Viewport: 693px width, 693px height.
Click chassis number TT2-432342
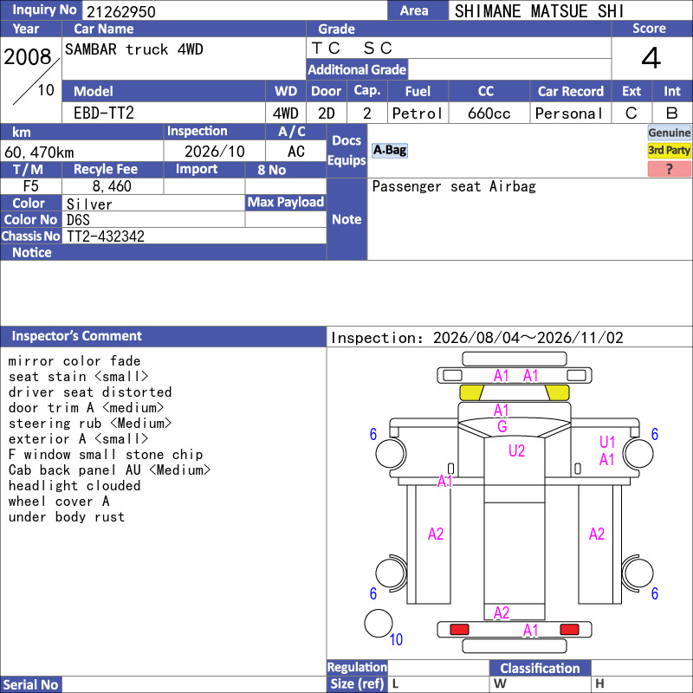pos(105,236)
